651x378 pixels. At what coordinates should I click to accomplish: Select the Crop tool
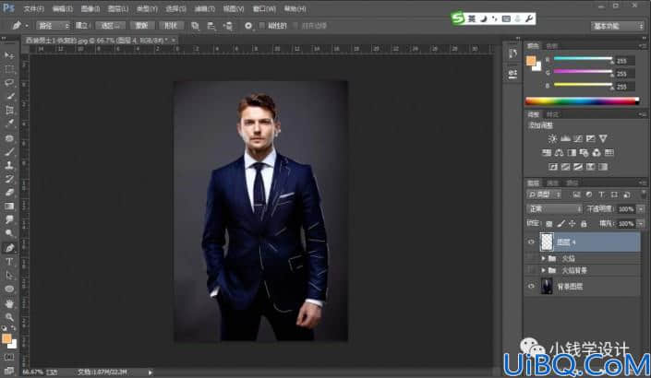click(x=9, y=110)
